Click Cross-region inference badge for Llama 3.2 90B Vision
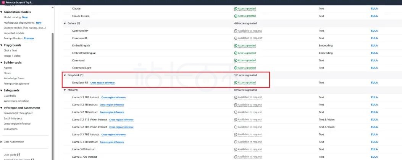 tap(121, 127)
